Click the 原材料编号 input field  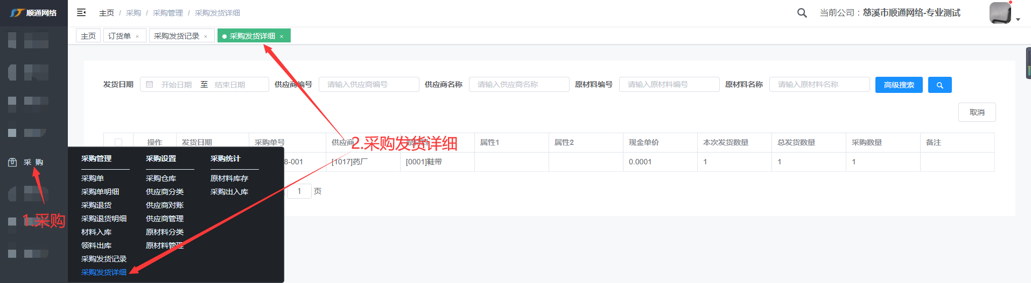(669, 85)
